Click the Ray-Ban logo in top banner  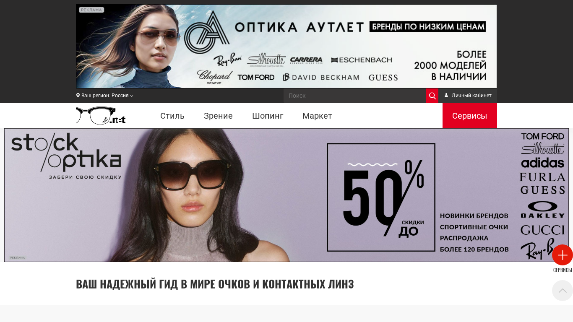click(x=227, y=60)
